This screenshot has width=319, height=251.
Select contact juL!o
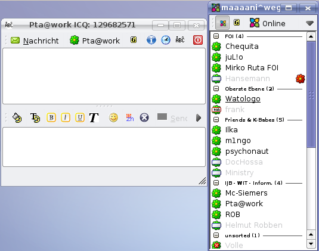pos(234,57)
